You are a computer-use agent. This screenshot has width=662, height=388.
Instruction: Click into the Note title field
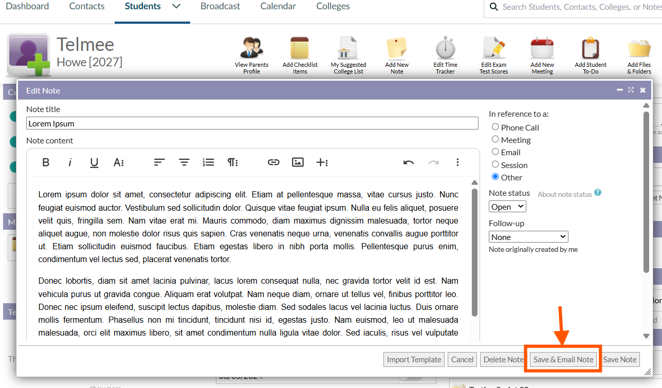coord(252,123)
